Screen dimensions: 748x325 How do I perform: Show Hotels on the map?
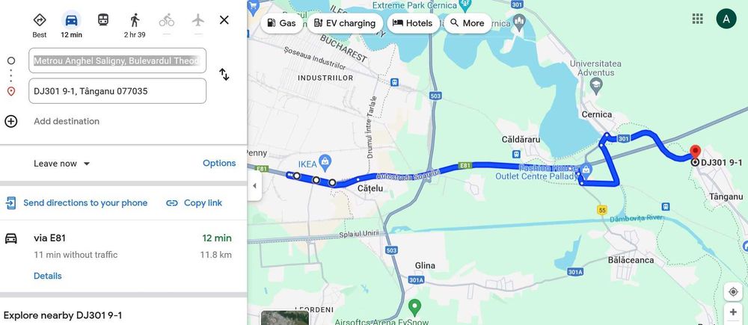point(413,23)
